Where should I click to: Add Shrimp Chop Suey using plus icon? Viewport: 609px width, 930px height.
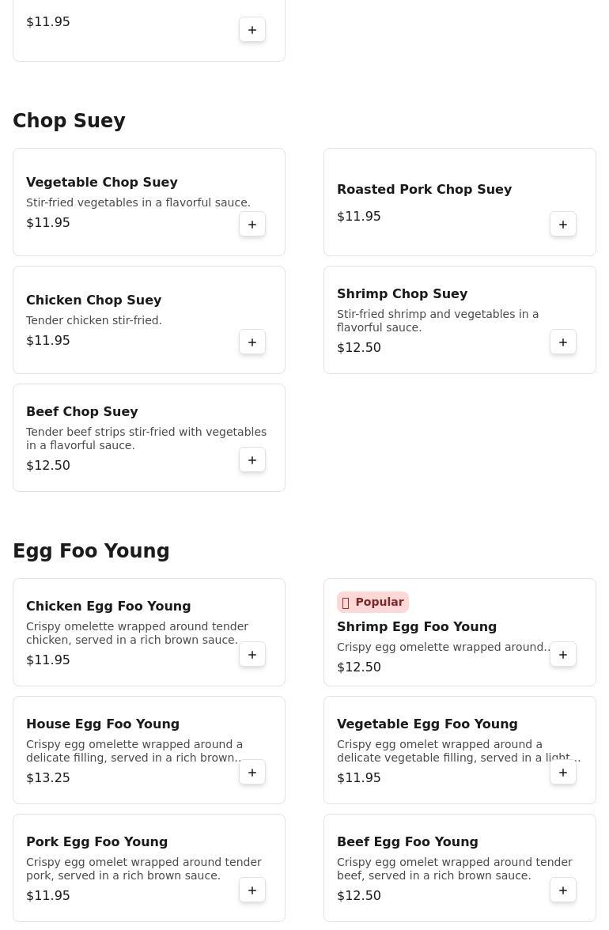[x=563, y=342]
